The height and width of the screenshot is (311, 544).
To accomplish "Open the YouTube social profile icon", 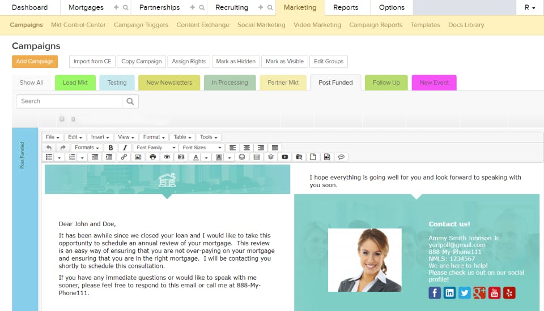I will (494, 293).
